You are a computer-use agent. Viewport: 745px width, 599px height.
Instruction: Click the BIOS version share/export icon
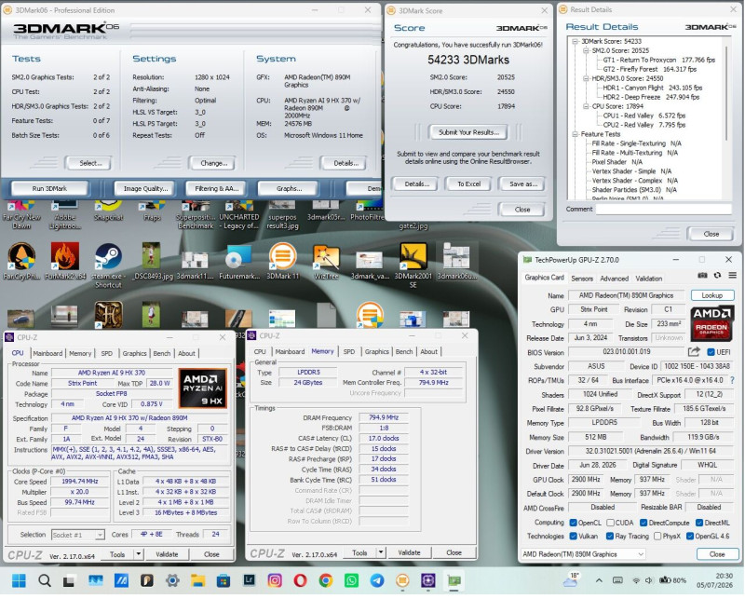[694, 352]
